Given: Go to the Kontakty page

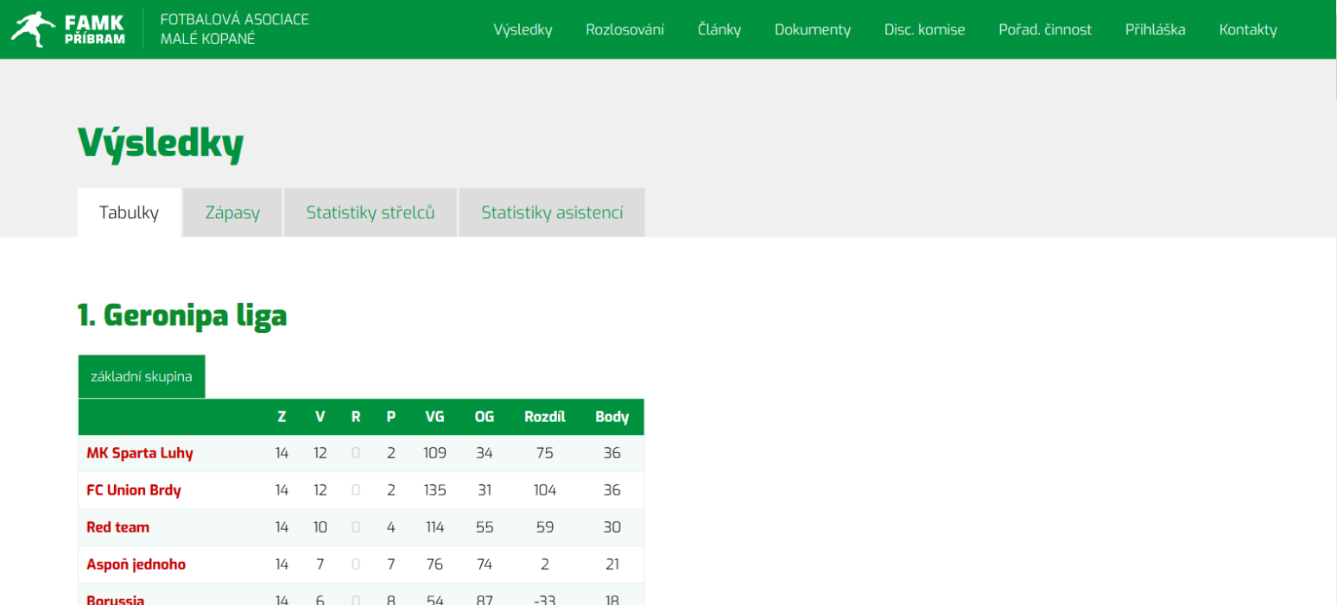Looking at the screenshot, I should tap(1247, 29).
